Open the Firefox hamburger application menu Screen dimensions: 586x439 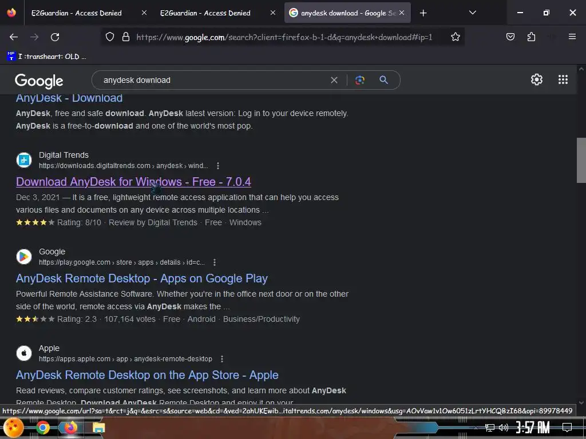pos(572,37)
